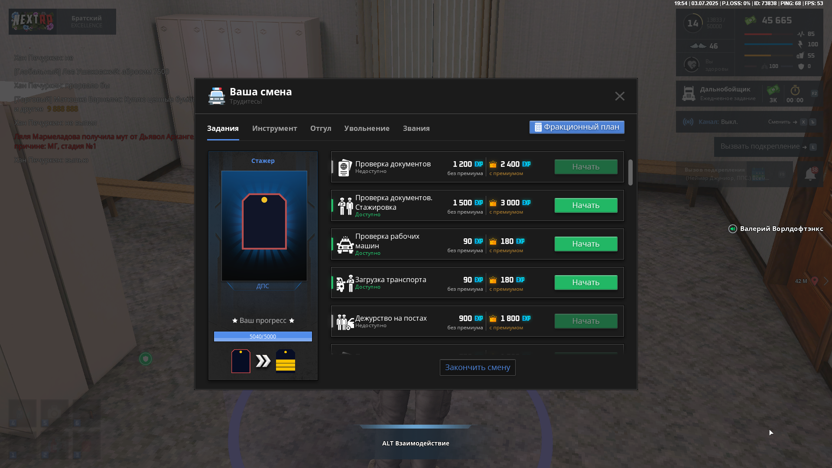832x468 pixels.
Task: Click the level 14 circle indicator
Action: coord(693,23)
